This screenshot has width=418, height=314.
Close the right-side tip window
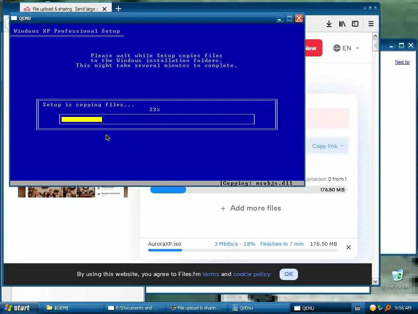pos(411,46)
